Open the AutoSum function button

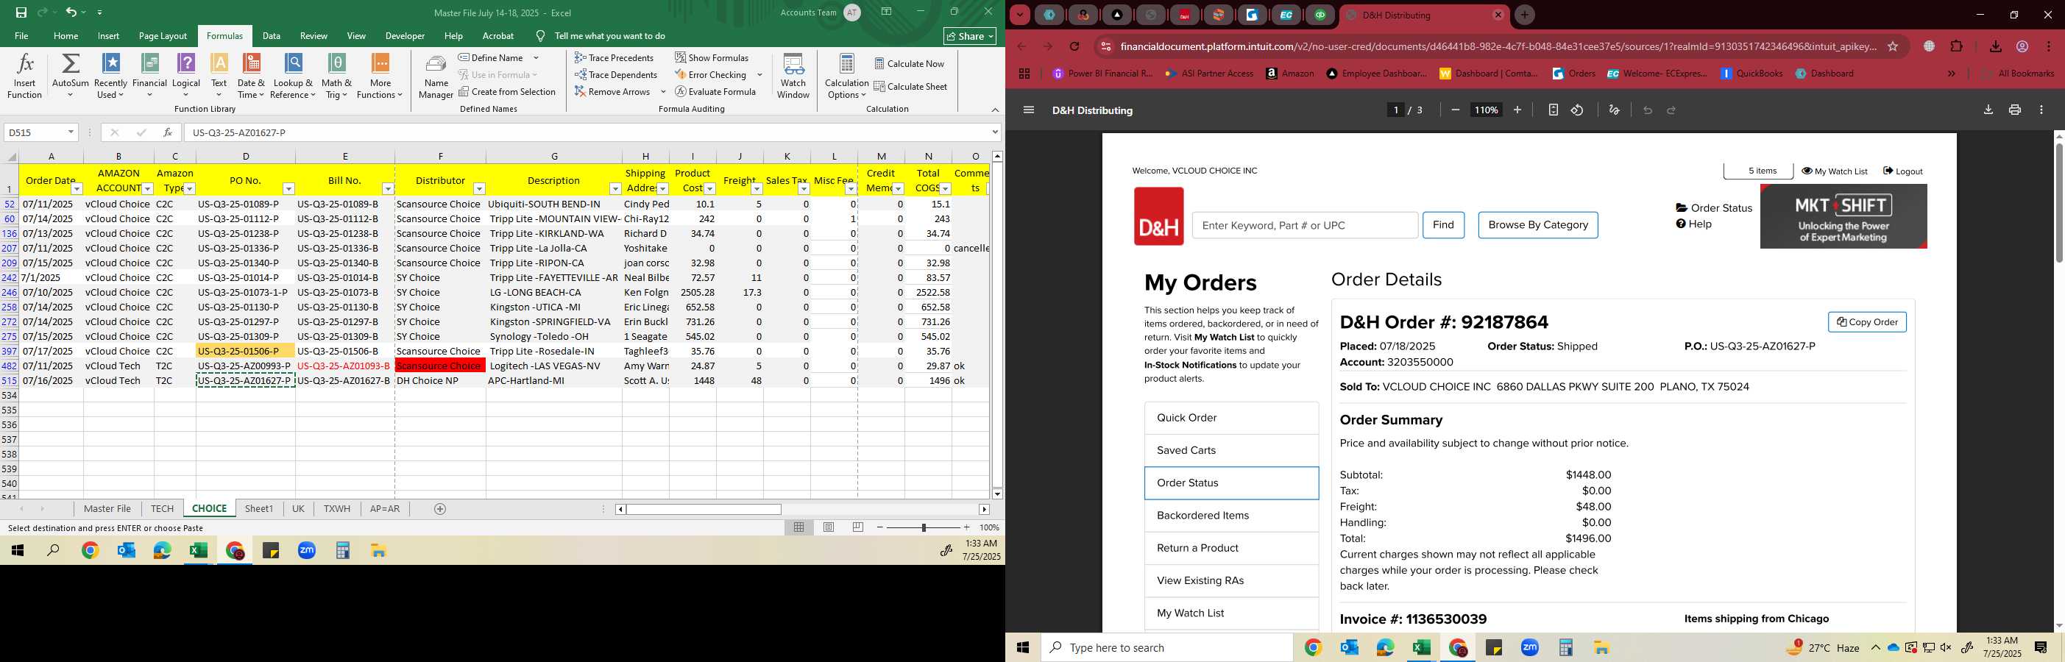click(71, 76)
